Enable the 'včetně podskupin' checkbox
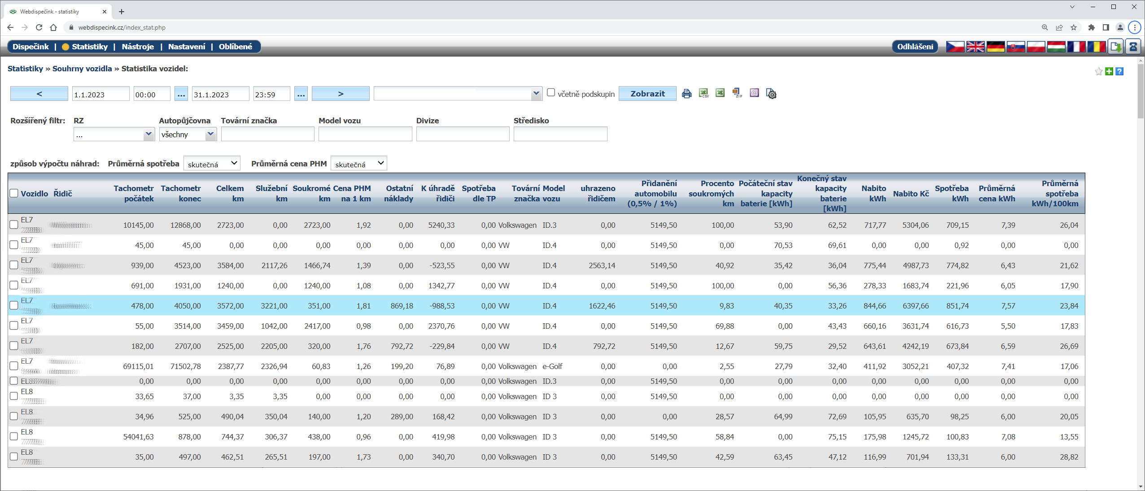The width and height of the screenshot is (1145, 491). (x=551, y=93)
